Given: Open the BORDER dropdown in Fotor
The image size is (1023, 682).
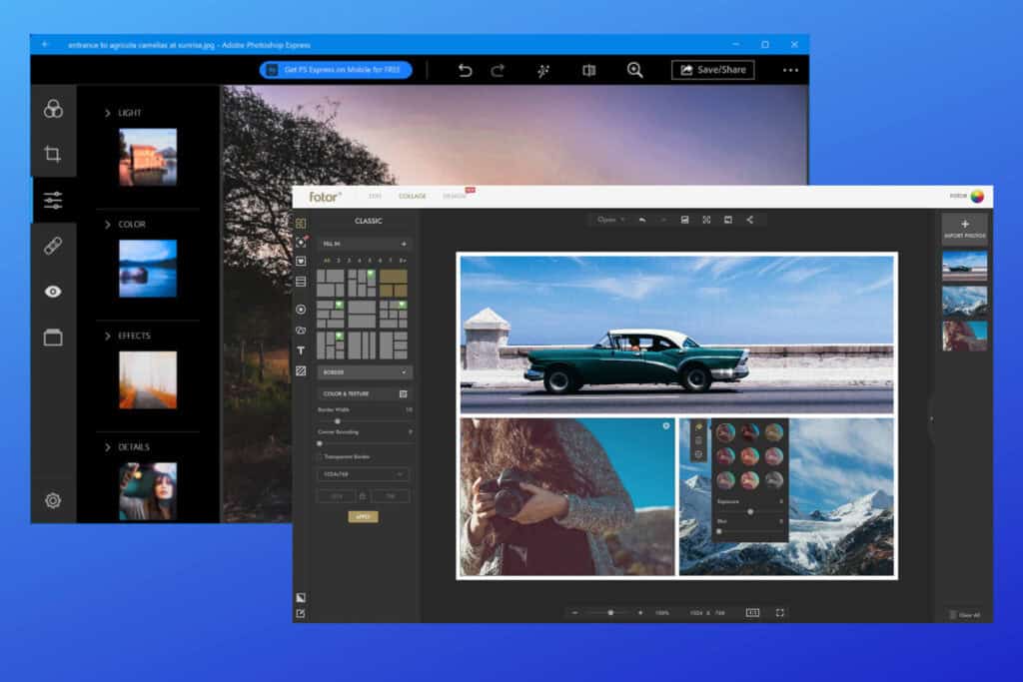Looking at the screenshot, I should (x=362, y=372).
